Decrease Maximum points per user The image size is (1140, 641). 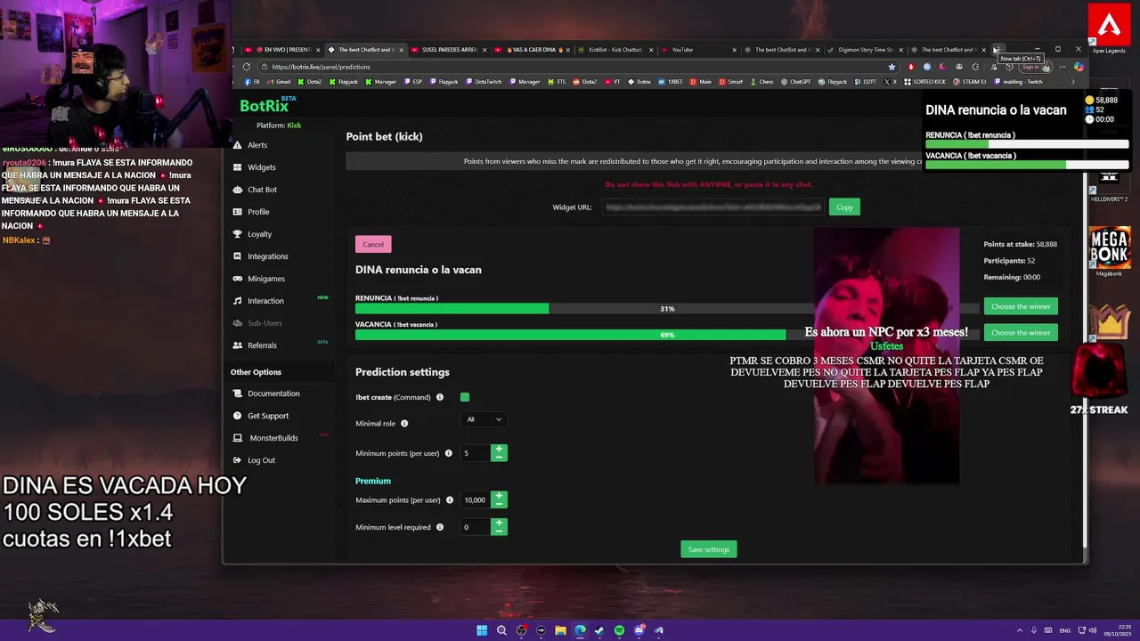coord(499,504)
